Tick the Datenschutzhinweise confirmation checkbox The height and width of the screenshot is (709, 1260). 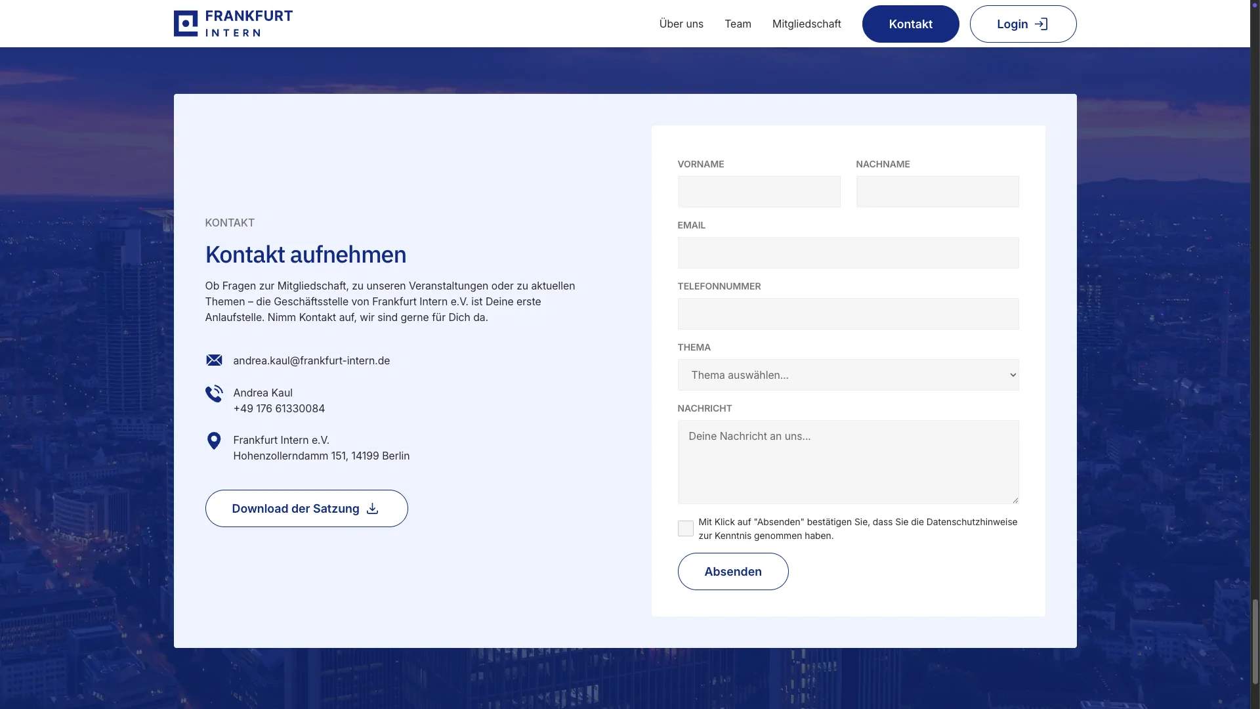[x=685, y=528]
